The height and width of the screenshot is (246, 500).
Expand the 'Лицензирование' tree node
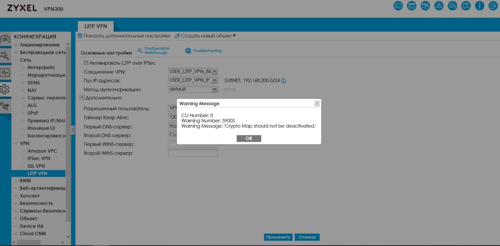point(16,45)
